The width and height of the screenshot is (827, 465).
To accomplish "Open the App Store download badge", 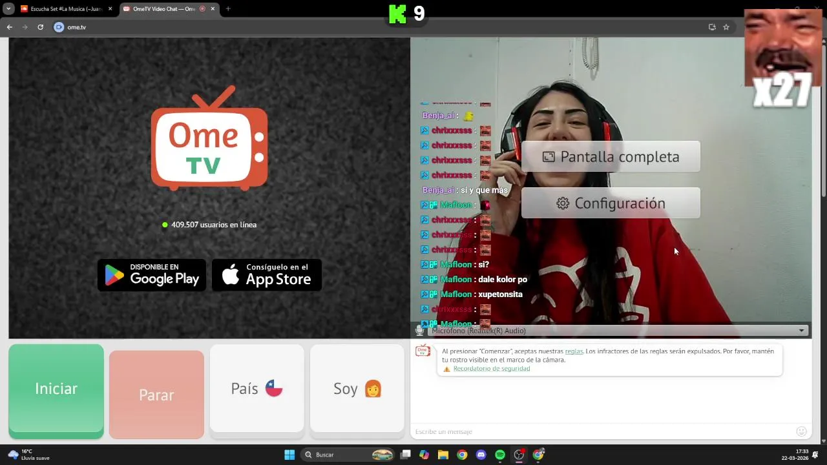I will point(267,275).
